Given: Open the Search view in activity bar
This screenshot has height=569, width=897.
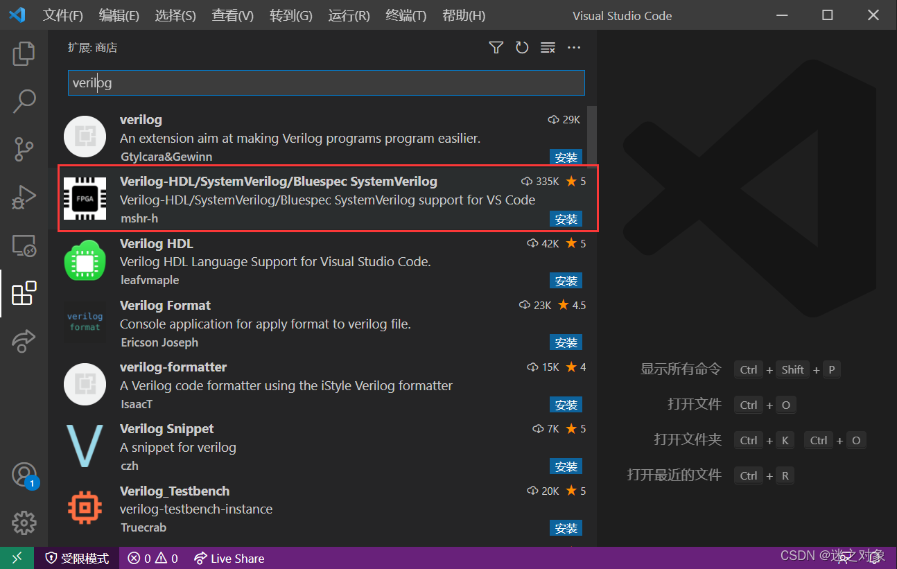Looking at the screenshot, I should pos(24,101).
